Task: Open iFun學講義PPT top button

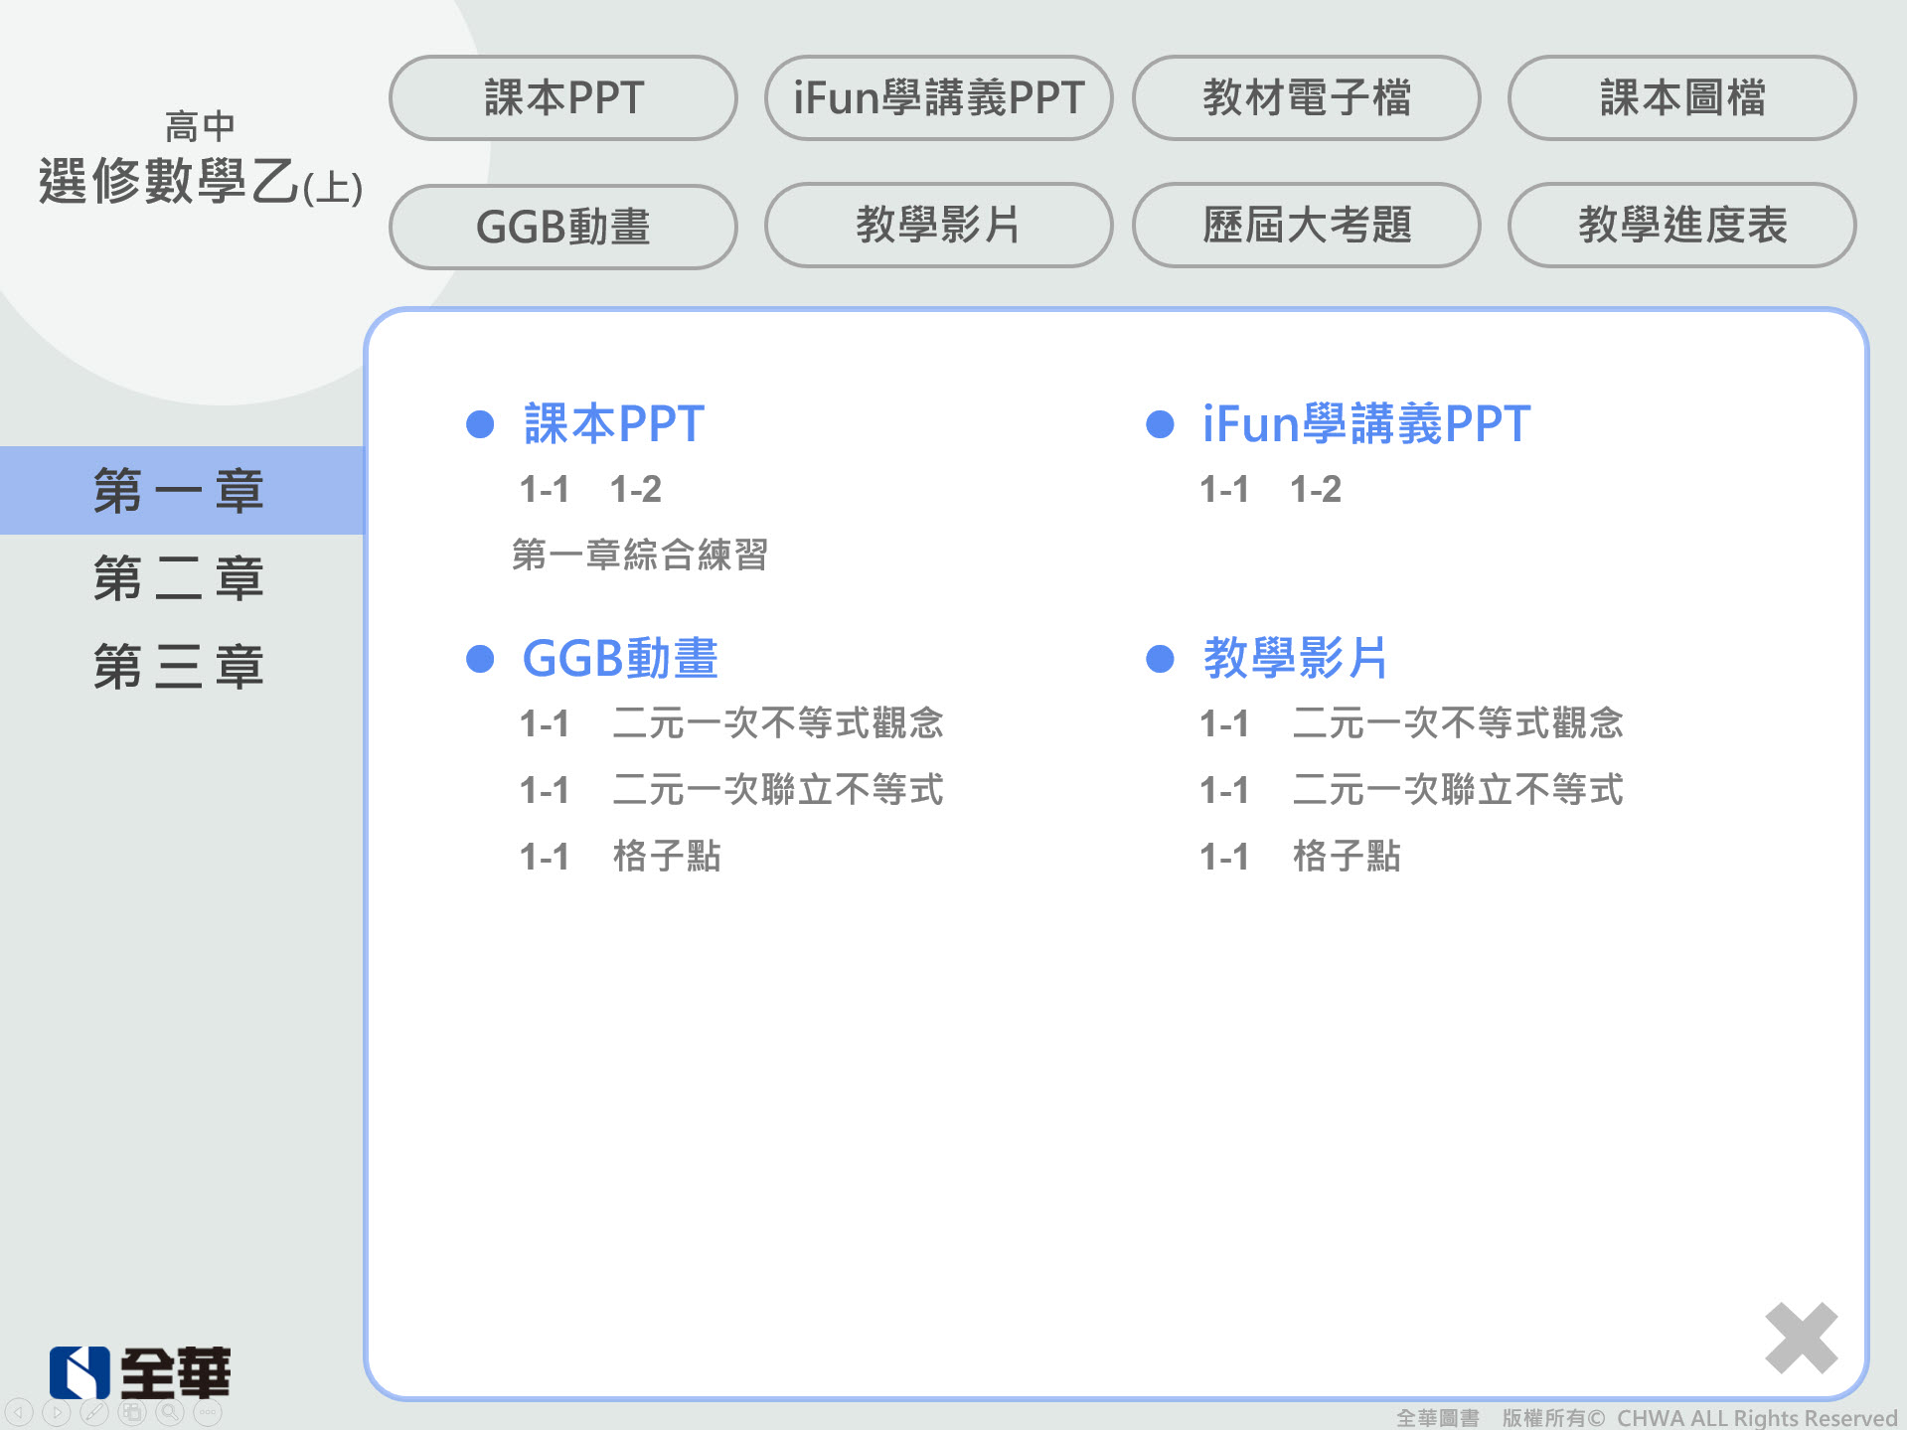Action: [938, 97]
